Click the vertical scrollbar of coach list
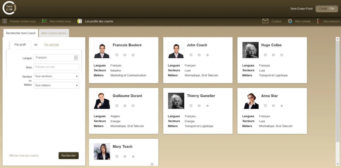 coord(338,95)
